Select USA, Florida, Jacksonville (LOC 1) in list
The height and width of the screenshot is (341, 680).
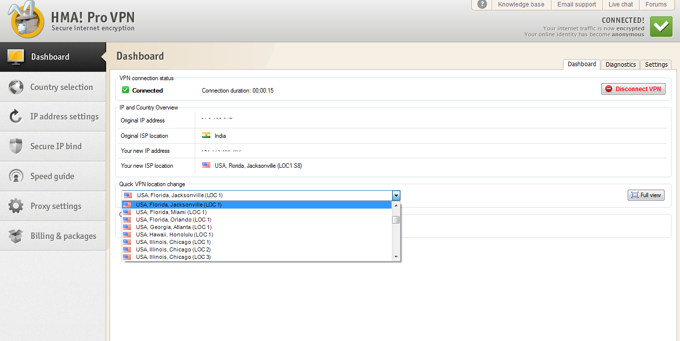point(257,205)
